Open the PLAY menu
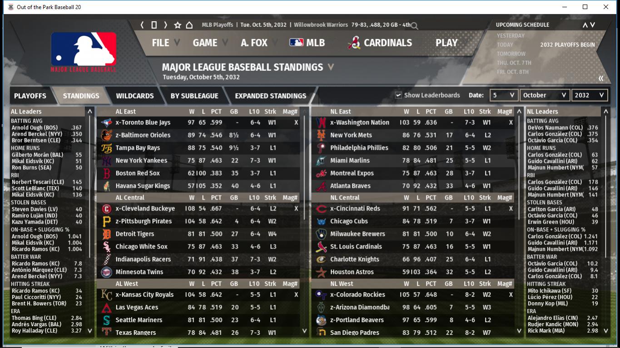Image resolution: width=620 pixels, height=348 pixels. pyautogui.click(x=446, y=43)
